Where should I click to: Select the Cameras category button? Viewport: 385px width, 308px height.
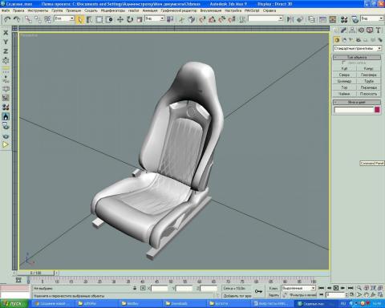click(x=359, y=40)
